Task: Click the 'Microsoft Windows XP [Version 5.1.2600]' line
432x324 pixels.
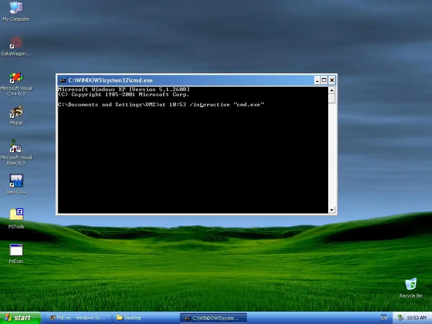Action: pyautogui.click(x=124, y=89)
